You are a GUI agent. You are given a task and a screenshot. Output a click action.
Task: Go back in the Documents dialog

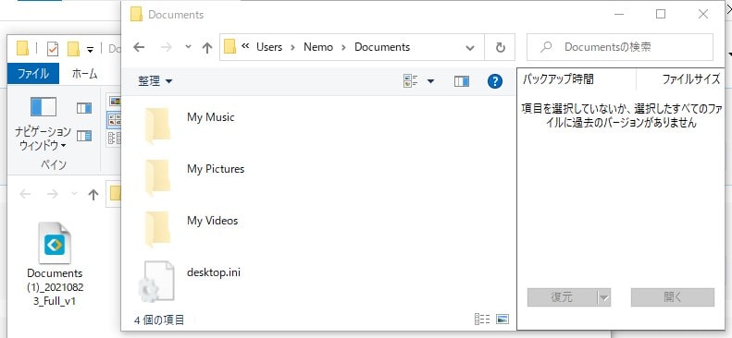[x=139, y=47]
